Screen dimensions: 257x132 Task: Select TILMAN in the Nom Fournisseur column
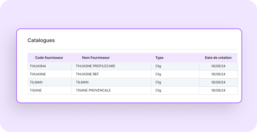coord(82,82)
